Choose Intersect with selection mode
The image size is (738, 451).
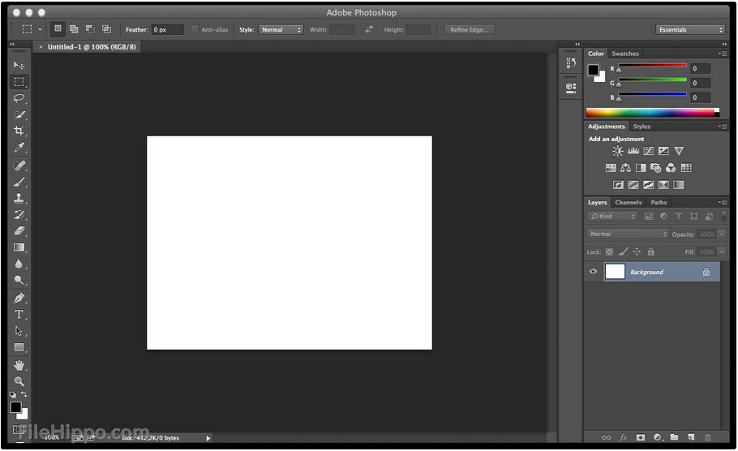click(106, 29)
